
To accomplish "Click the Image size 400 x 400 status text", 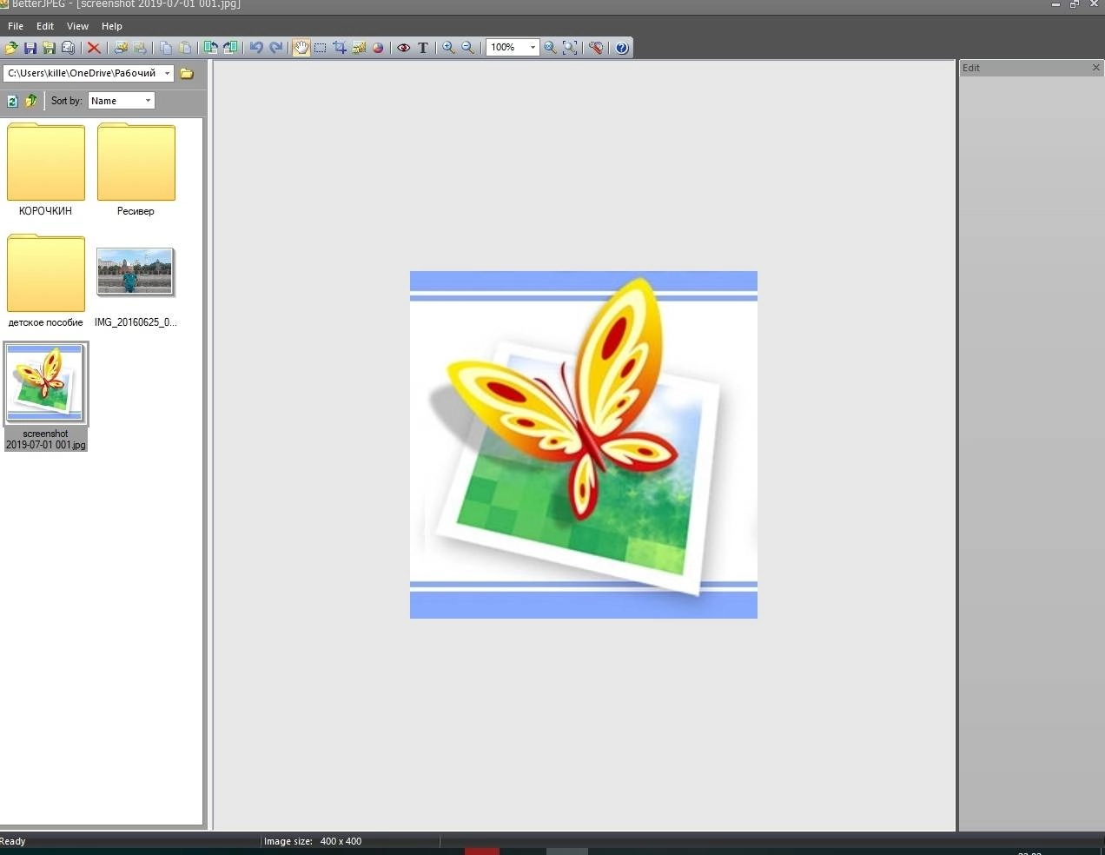I will (313, 841).
